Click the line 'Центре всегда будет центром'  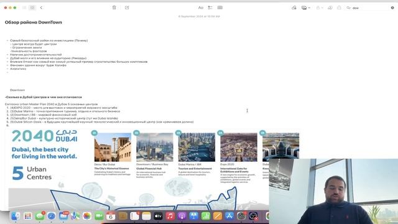coord(34,44)
